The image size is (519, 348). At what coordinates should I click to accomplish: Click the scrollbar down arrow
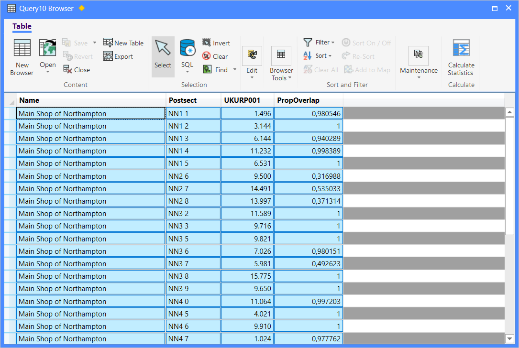(x=510, y=339)
